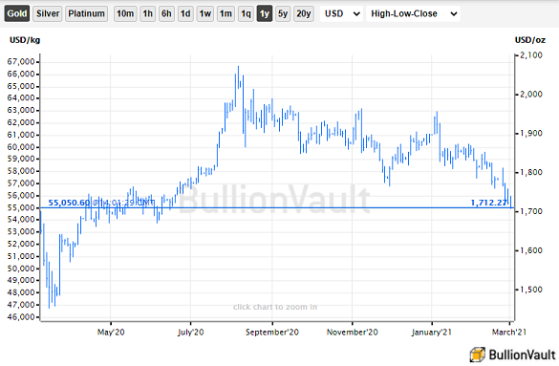Switch chart to Platinum
This screenshot has height=366, width=559.
click(86, 14)
